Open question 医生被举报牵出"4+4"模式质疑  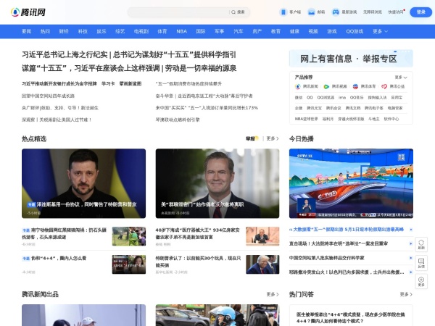point(350,318)
